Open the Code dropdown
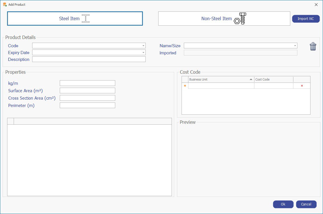Viewport: 323px width, 214px height. [x=143, y=46]
